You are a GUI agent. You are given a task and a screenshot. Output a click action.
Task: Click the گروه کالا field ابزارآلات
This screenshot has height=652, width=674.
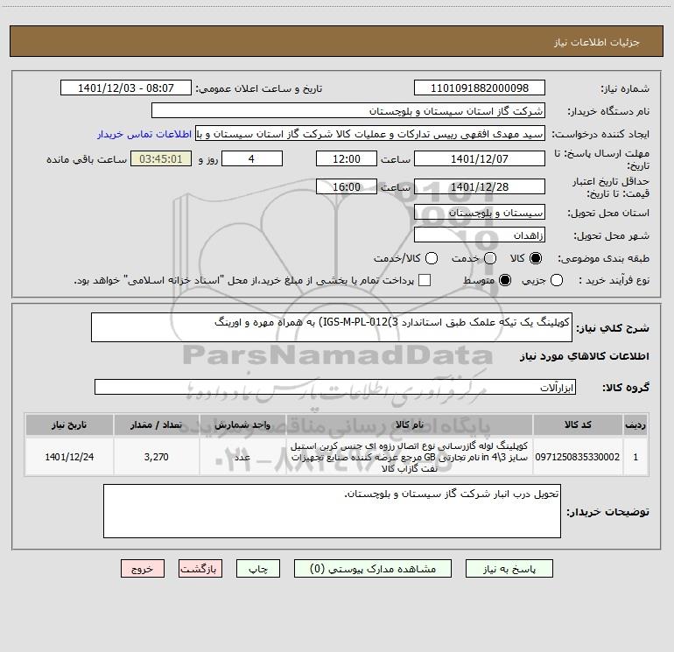[x=335, y=387]
